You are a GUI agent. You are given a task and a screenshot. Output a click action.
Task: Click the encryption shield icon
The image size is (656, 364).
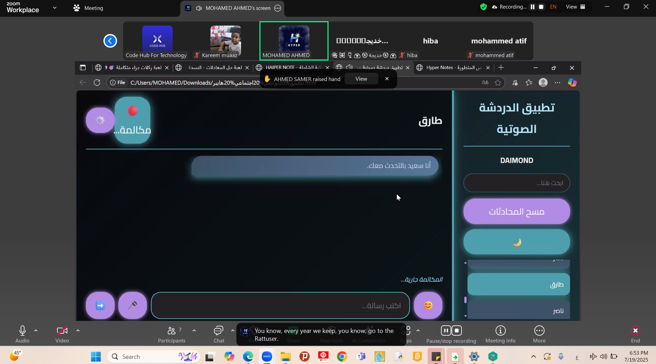(x=483, y=7)
